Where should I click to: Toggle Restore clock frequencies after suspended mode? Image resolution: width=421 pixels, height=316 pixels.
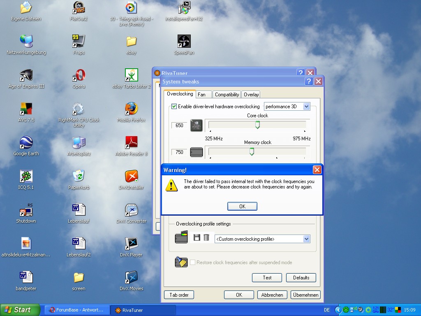[x=192, y=262]
